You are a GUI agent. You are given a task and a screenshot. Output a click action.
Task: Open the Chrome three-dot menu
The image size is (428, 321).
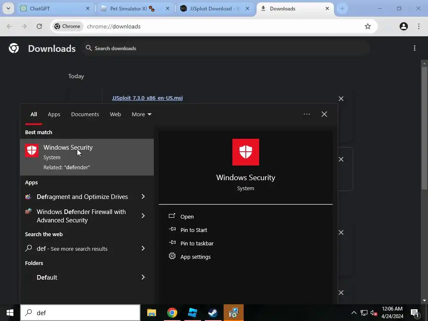(x=418, y=26)
